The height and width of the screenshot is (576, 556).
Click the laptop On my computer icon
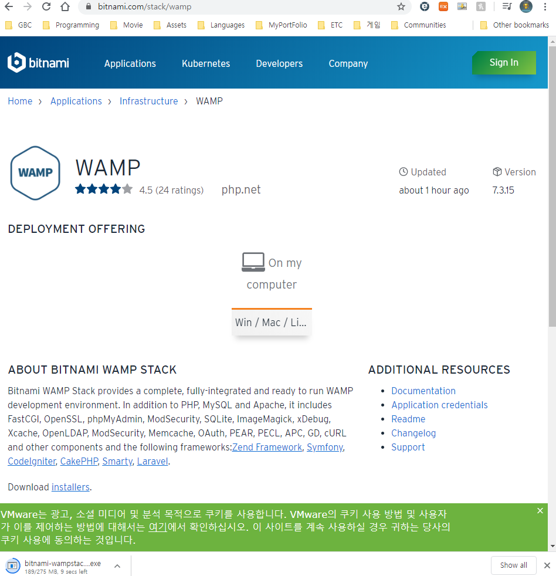253,262
